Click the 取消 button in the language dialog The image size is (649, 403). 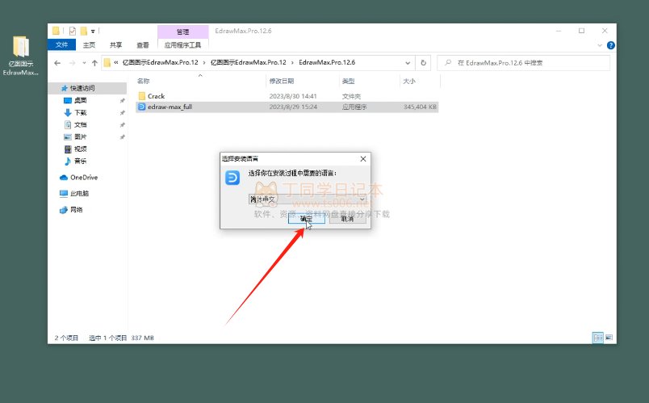tap(348, 219)
